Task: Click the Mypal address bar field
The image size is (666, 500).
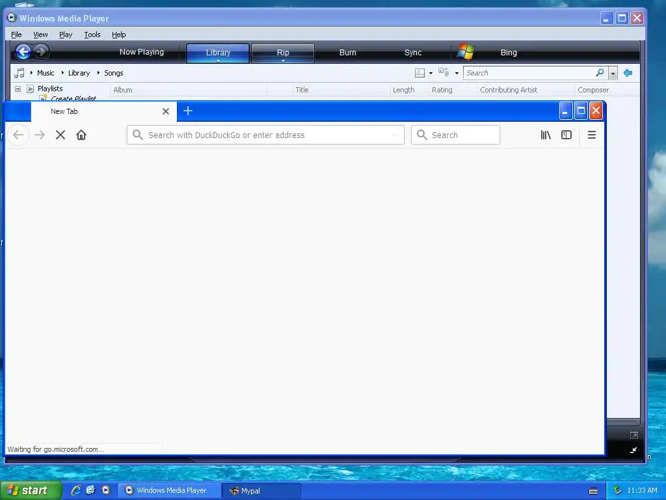Action: (x=265, y=135)
